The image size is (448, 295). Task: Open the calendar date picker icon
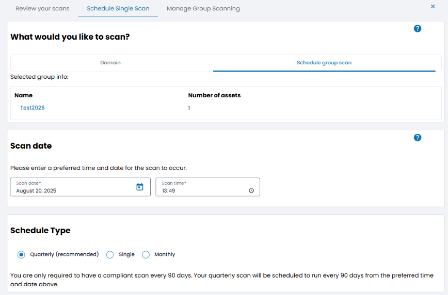[139, 187]
